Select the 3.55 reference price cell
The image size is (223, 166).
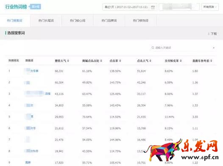click(195, 117)
